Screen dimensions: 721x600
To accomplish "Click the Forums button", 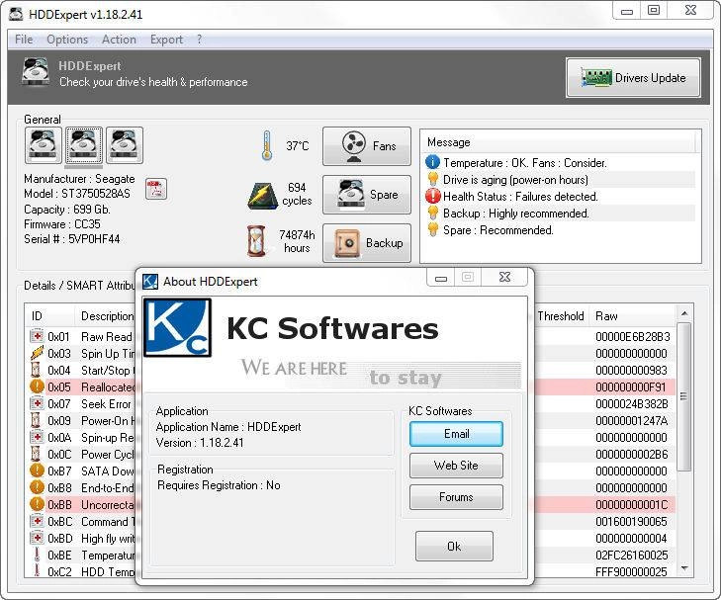I will pos(456,497).
